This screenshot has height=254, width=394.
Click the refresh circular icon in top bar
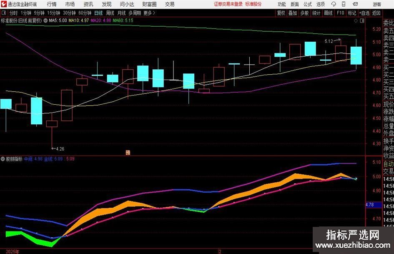(x=334, y=4)
